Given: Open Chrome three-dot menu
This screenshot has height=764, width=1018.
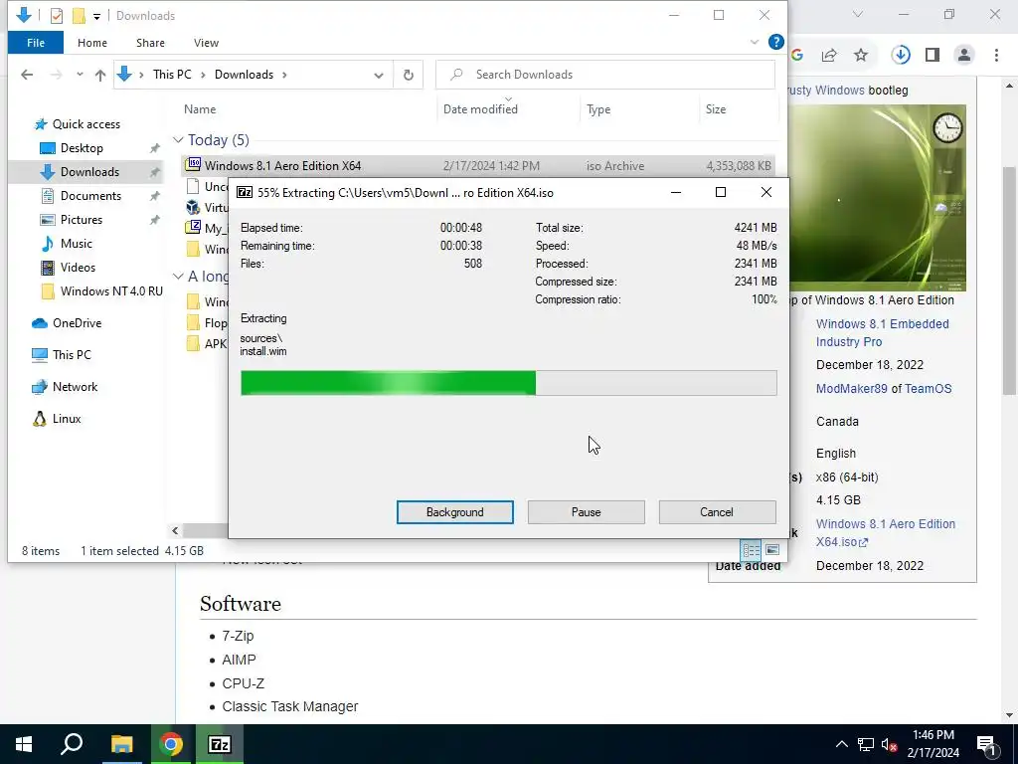Looking at the screenshot, I should tap(996, 56).
